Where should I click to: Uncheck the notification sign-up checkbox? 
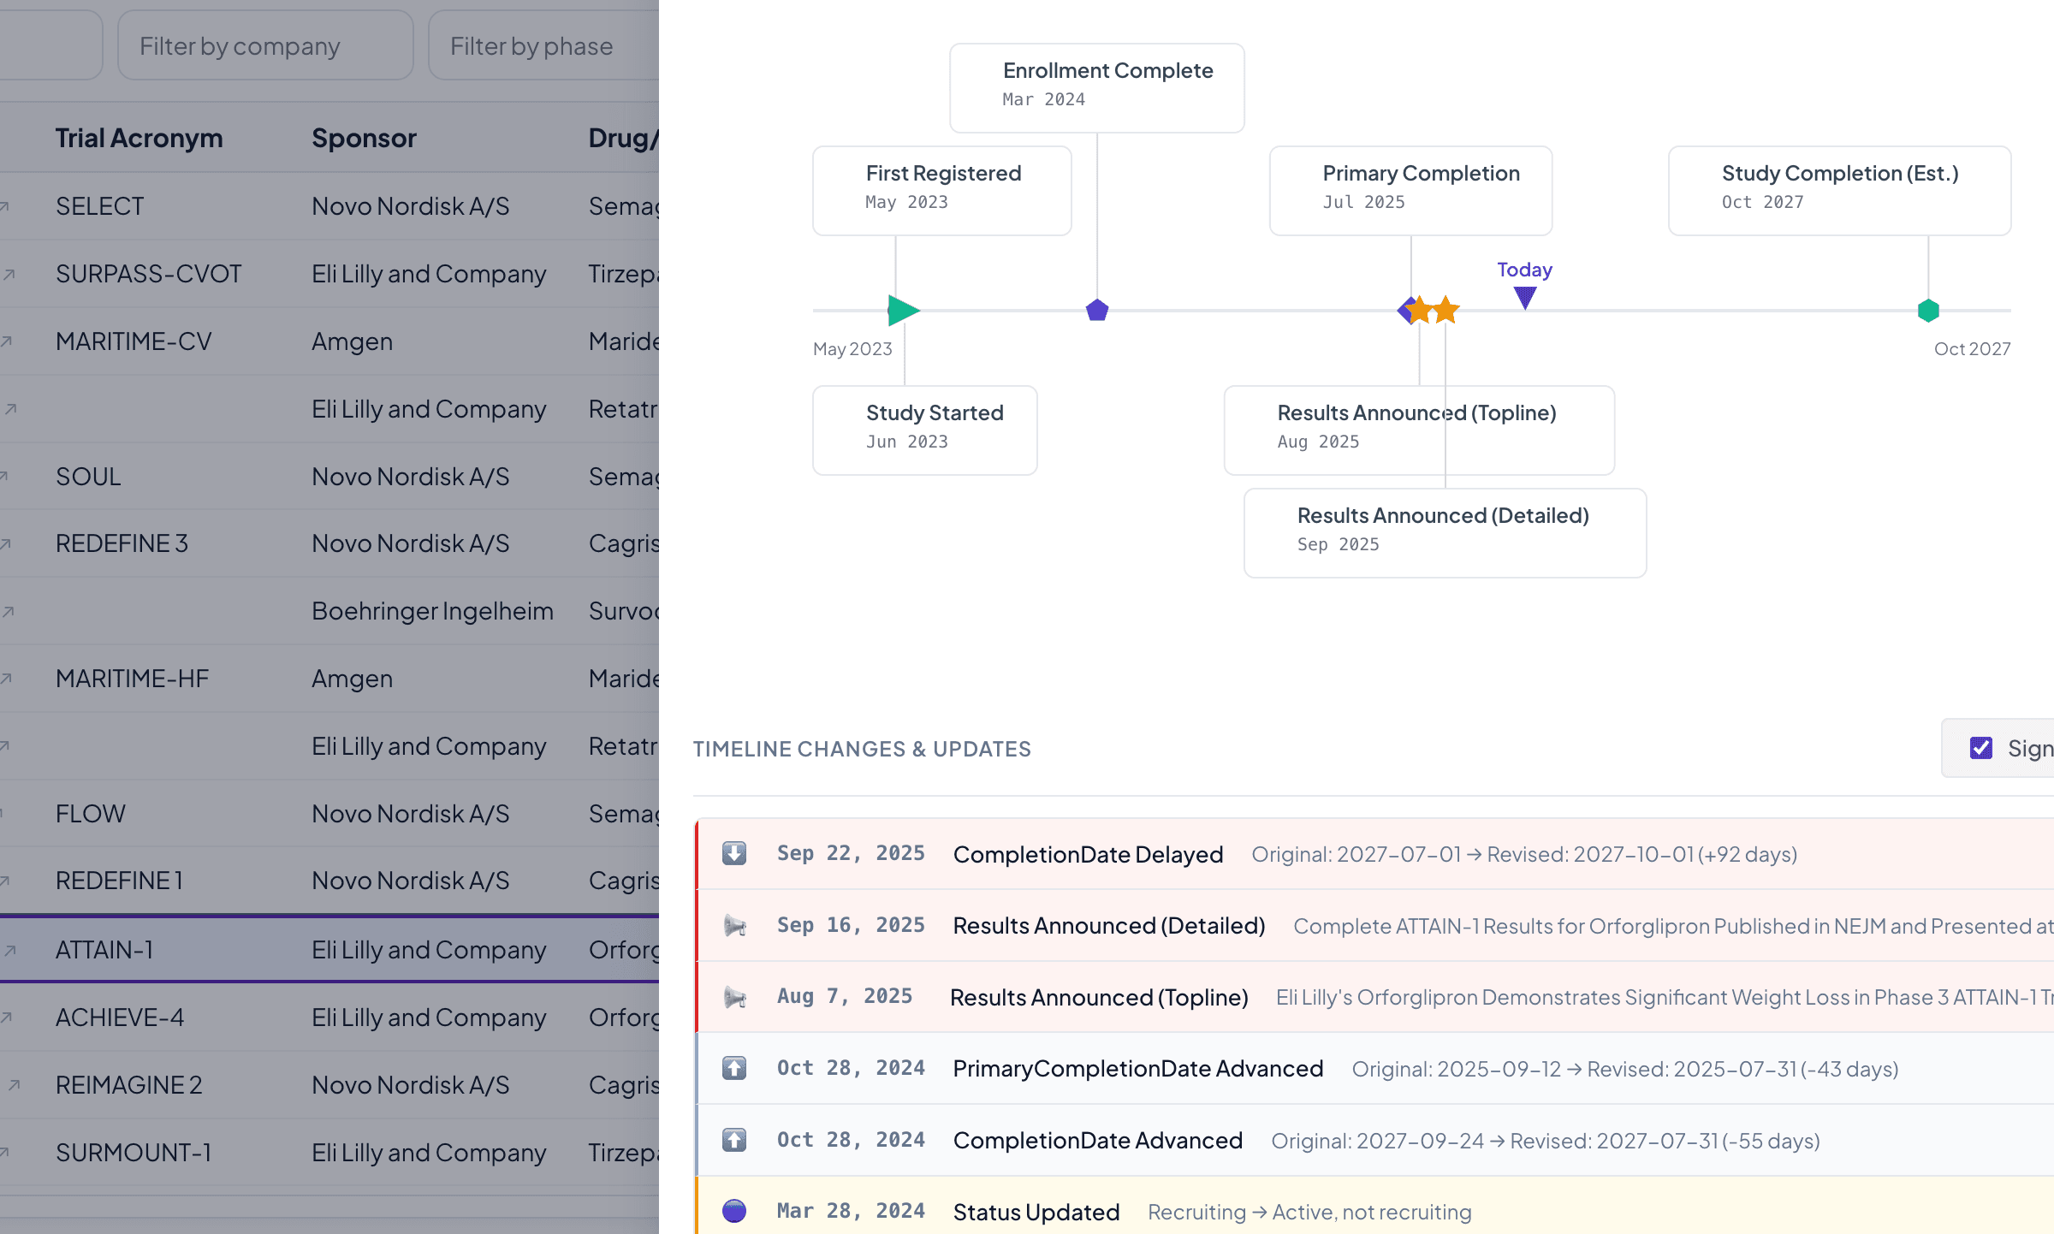(x=1982, y=748)
